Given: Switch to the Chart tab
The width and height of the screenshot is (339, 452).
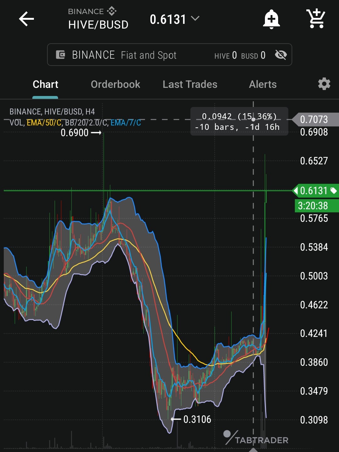Looking at the screenshot, I should click(46, 84).
